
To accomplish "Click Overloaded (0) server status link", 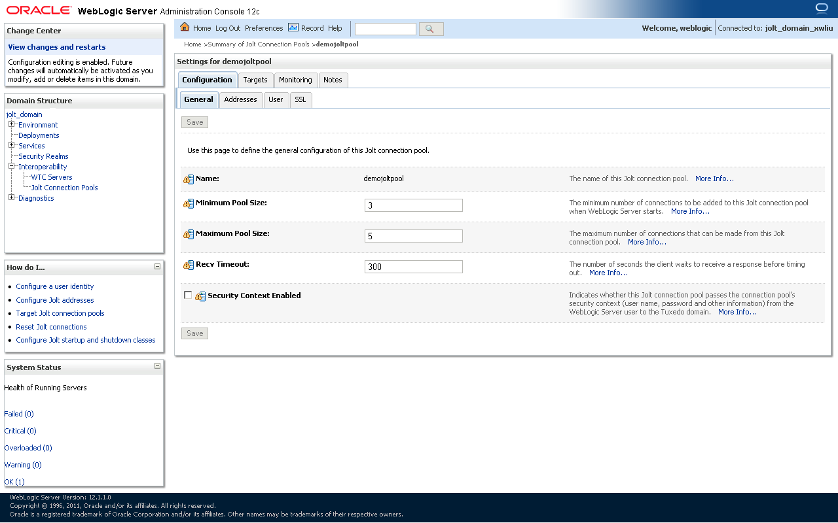I will click(x=28, y=448).
